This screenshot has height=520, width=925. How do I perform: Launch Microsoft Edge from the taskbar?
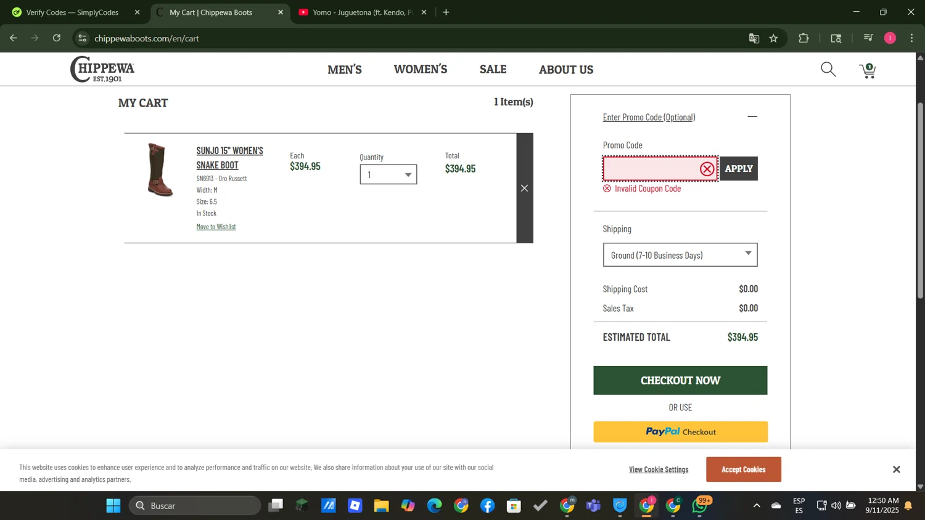(435, 506)
